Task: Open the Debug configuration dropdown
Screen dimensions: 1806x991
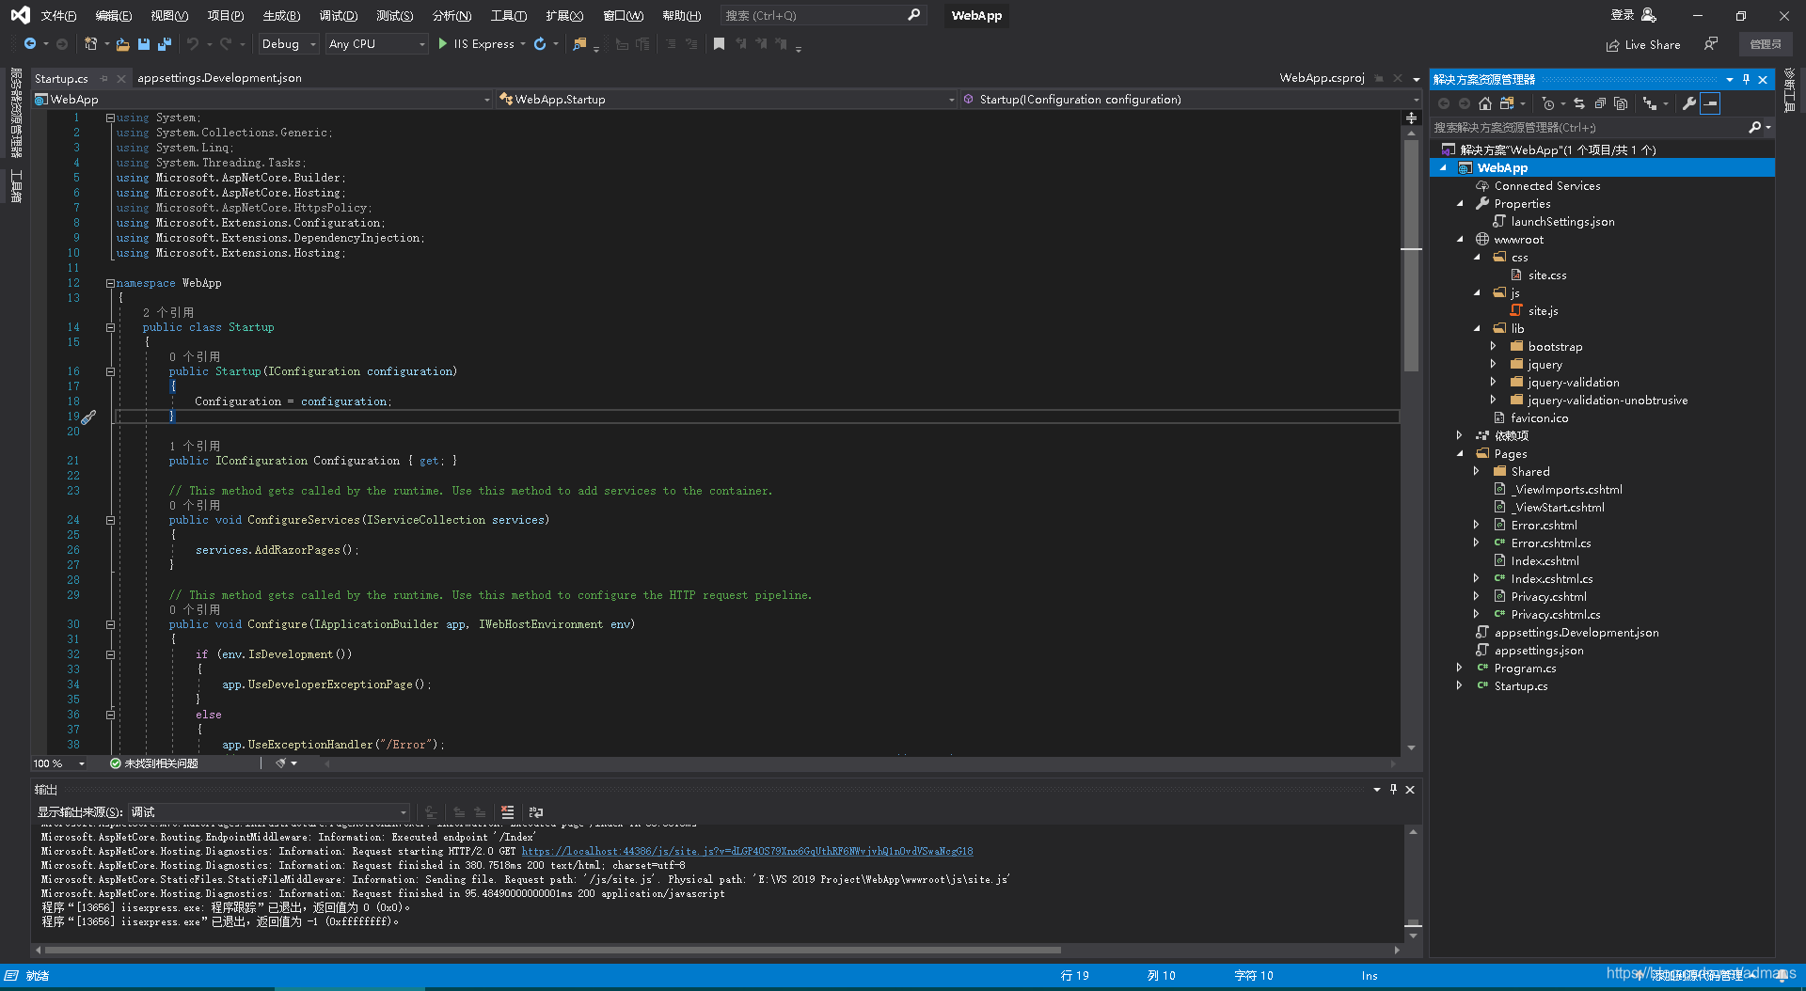Action: point(289,44)
